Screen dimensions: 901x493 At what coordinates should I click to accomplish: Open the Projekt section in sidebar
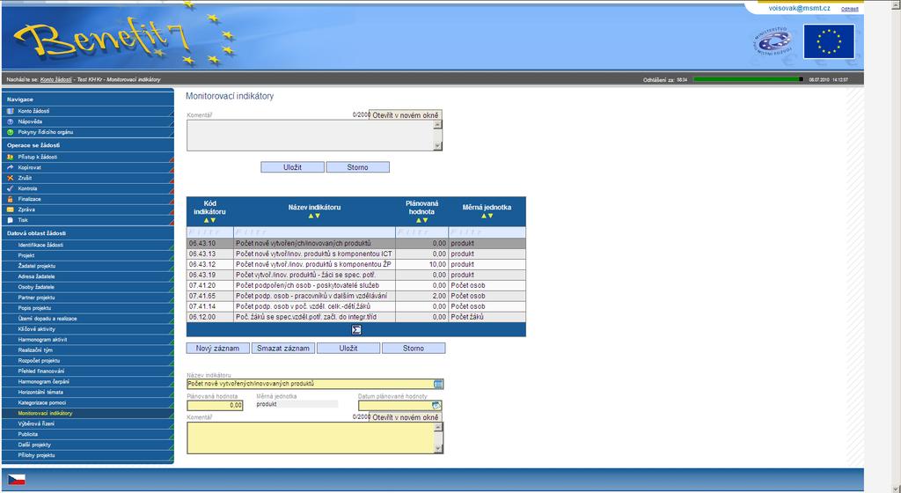(26, 255)
